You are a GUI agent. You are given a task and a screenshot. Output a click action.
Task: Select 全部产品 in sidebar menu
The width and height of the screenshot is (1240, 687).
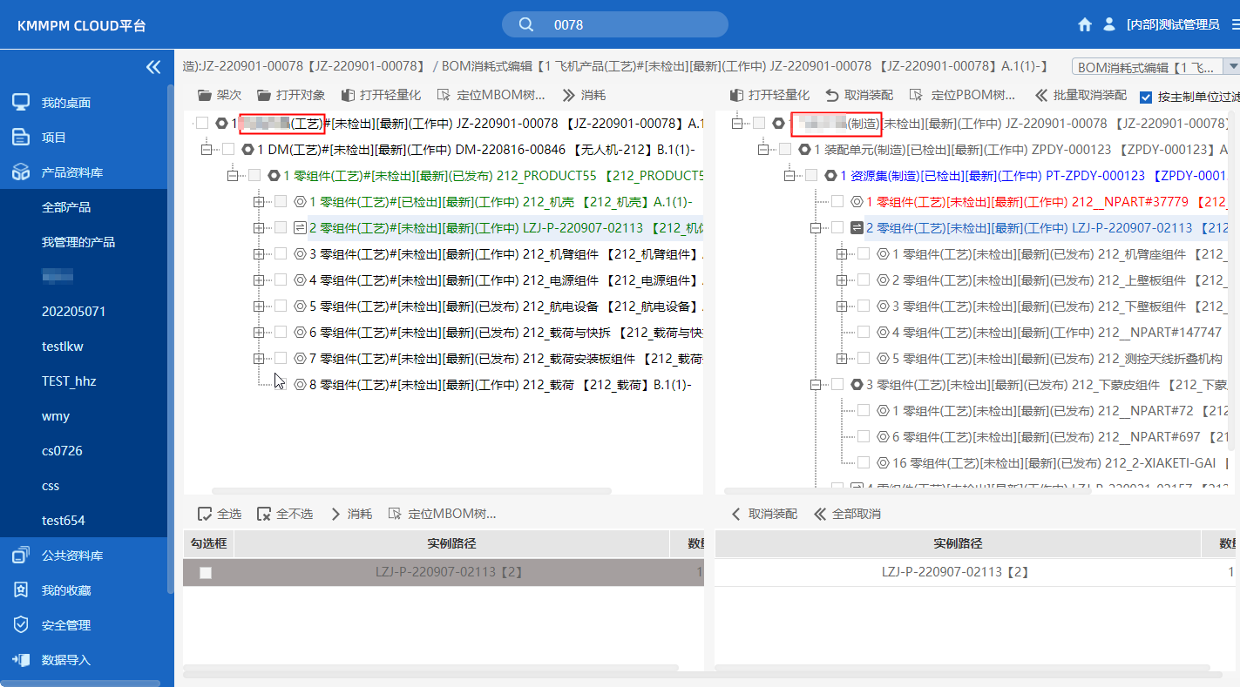point(66,207)
